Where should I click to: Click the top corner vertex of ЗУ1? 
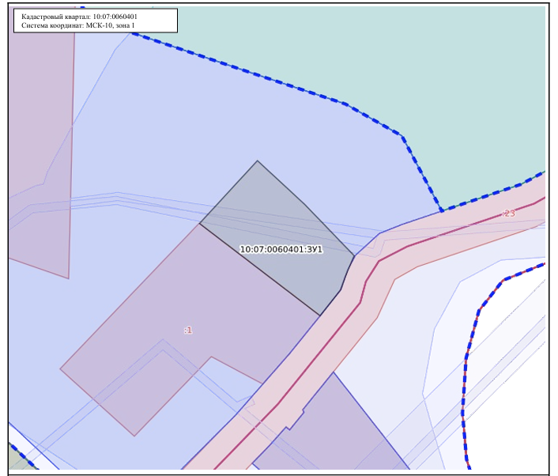click(258, 161)
